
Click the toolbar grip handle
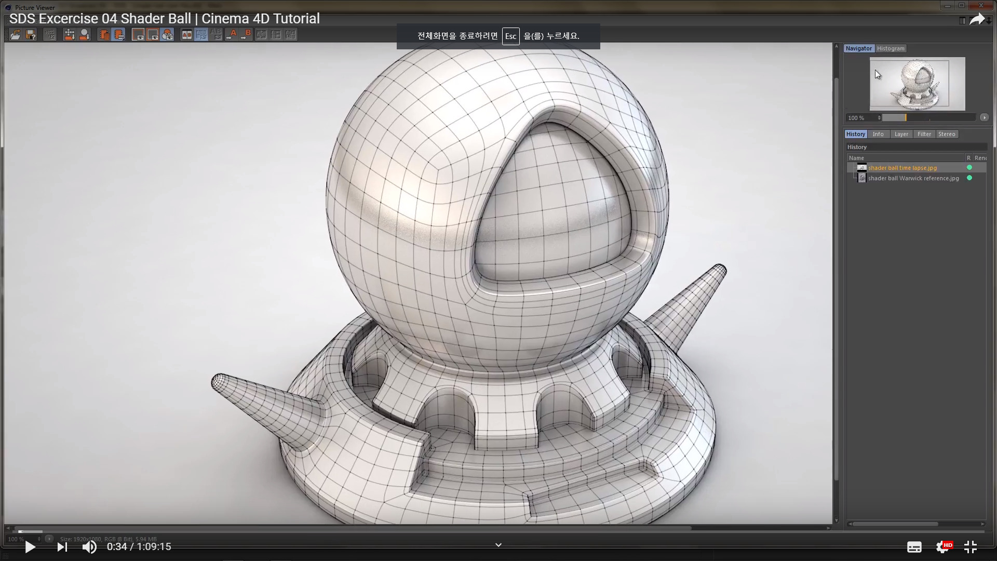(7, 35)
